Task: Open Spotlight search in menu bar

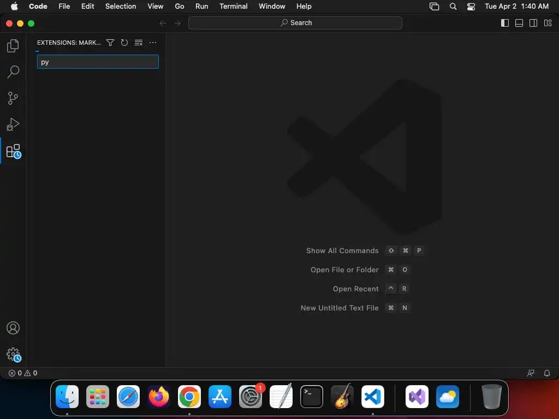Action: point(453,7)
